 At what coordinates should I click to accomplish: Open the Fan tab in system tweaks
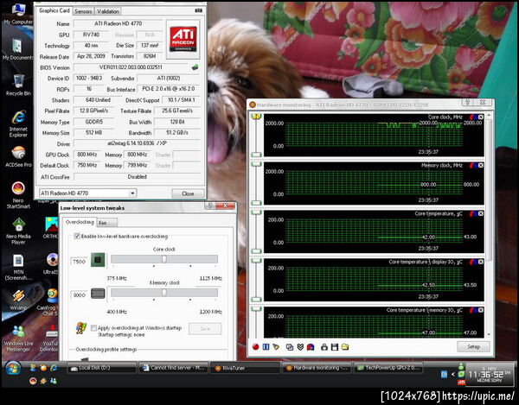[x=106, y=223]
